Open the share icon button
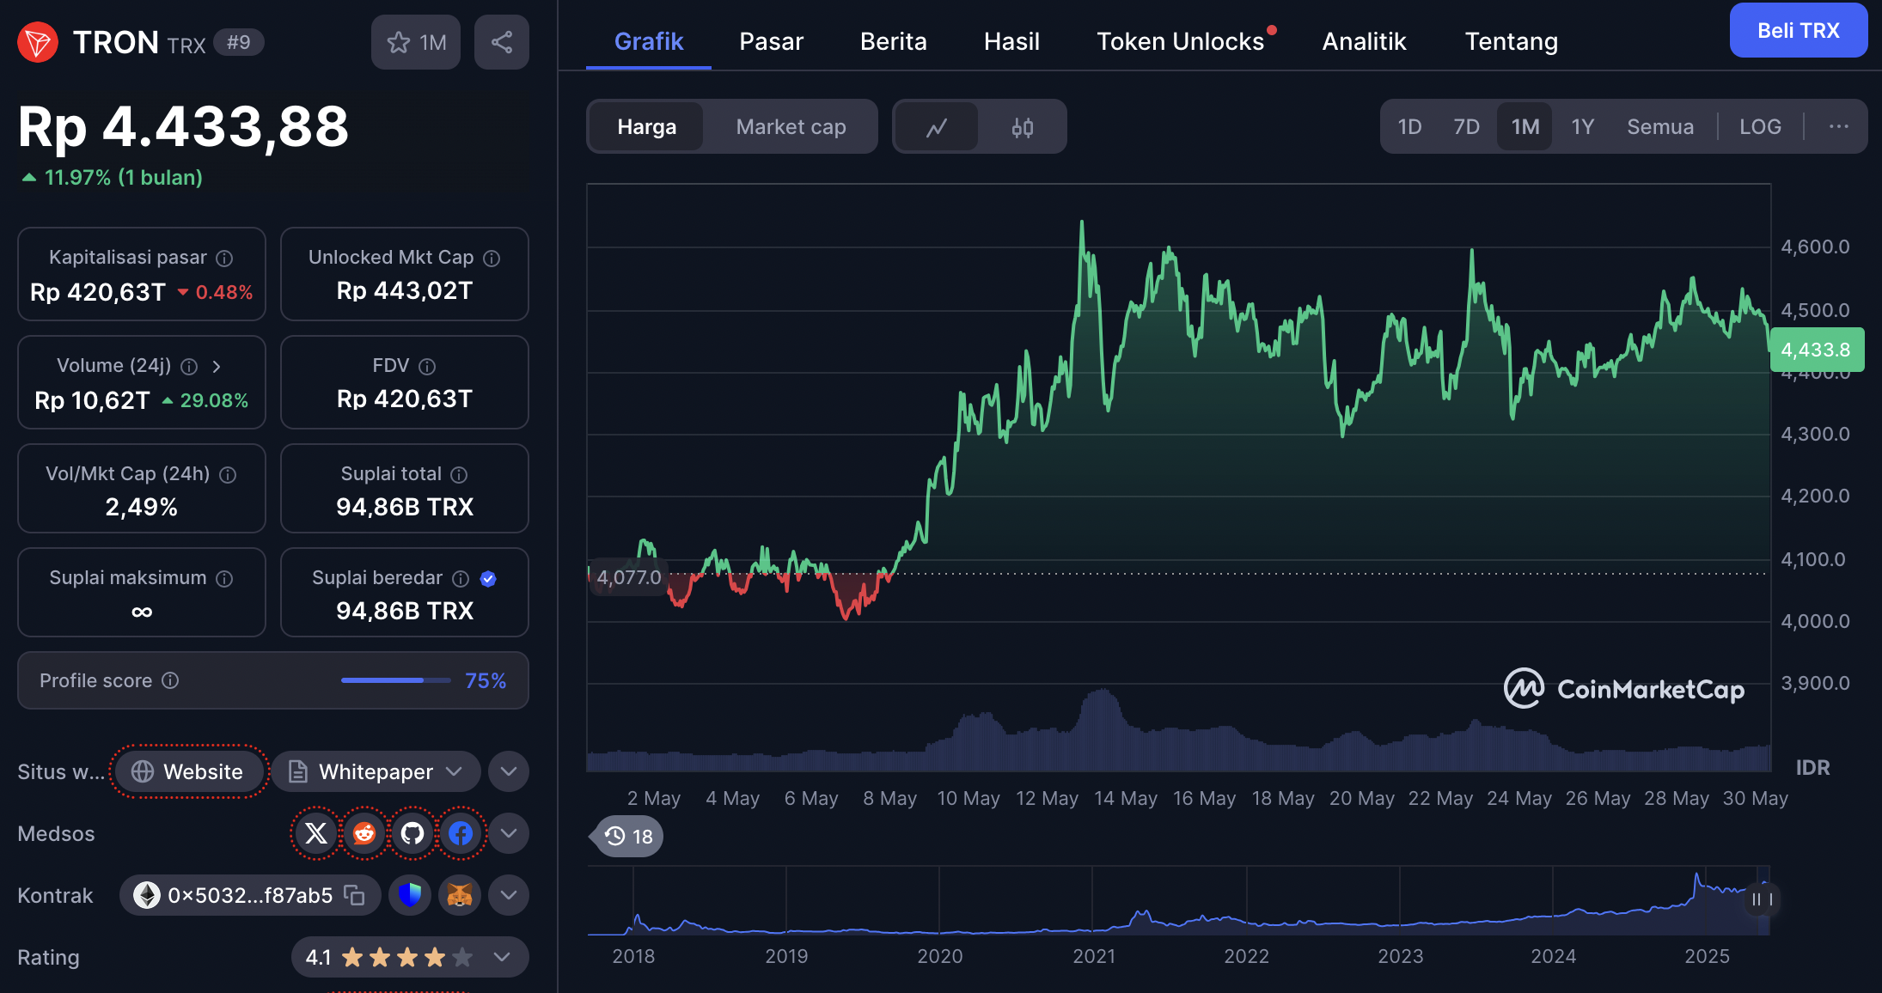Image resolution: width=1882 pixels, height=993 pixels. coord(502,42)
